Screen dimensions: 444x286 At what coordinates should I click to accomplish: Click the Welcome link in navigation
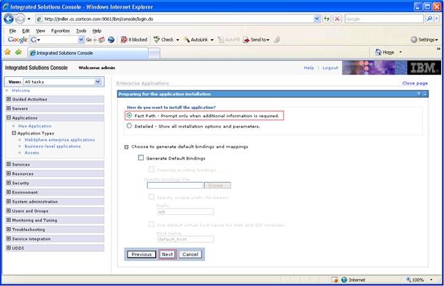[x=21, y=90]
